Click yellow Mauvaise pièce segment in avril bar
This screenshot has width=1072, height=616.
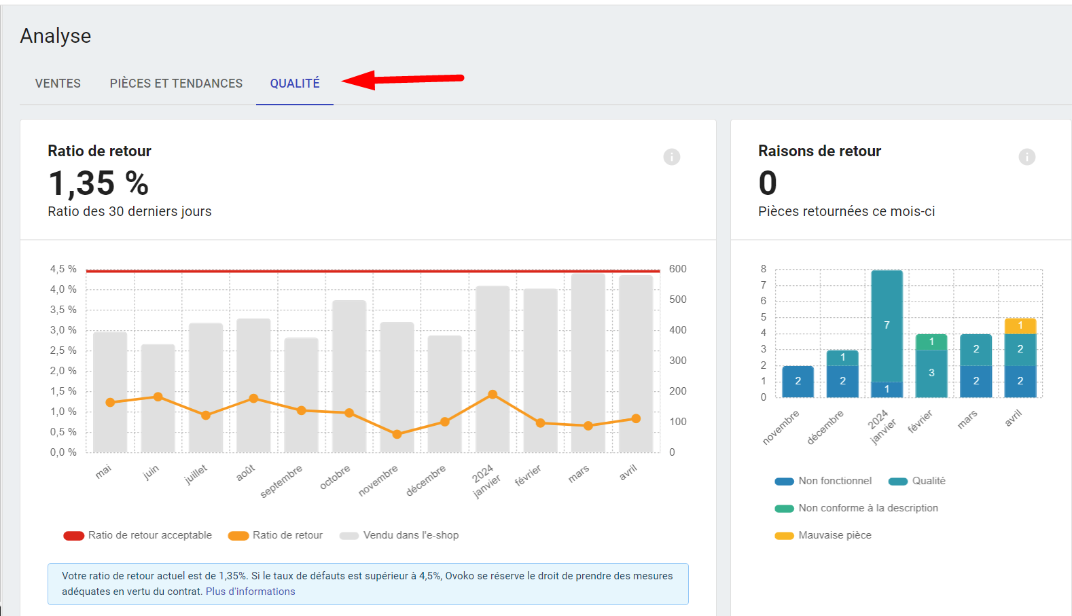click(1020, 325)
